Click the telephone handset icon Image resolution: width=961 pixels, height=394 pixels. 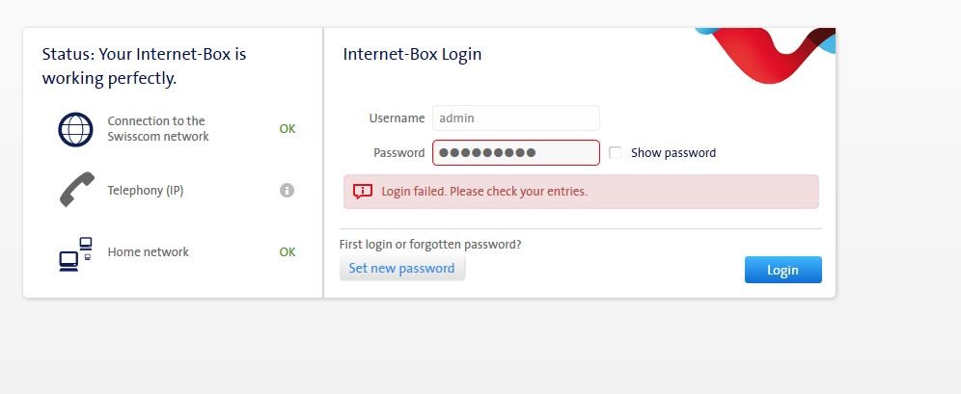point(76,190)
